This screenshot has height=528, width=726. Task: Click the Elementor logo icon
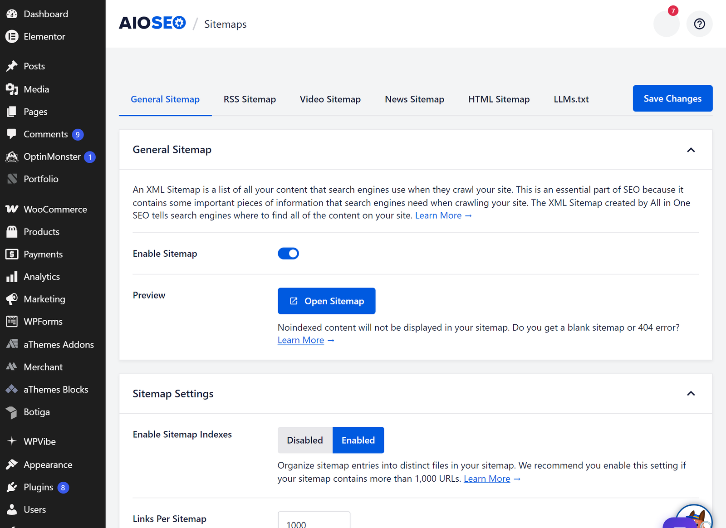[x=12, y=36]
